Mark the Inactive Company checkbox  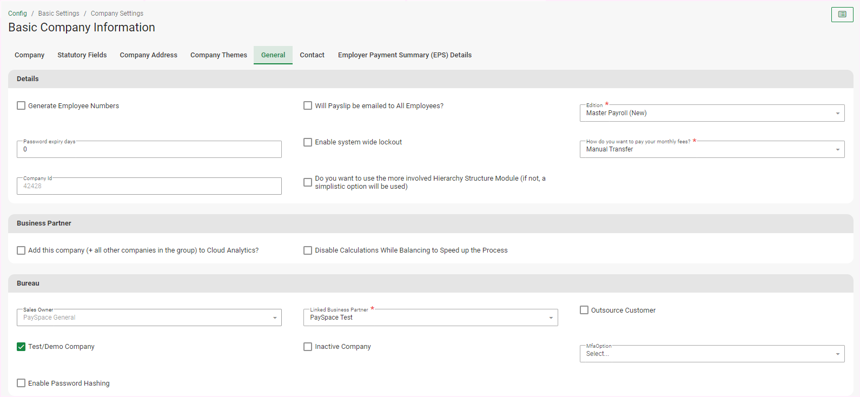[308, 347]
